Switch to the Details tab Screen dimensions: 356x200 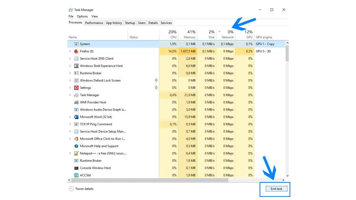153,23
